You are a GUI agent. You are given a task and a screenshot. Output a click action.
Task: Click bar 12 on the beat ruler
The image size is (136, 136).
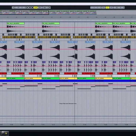[x=88, y=17]
